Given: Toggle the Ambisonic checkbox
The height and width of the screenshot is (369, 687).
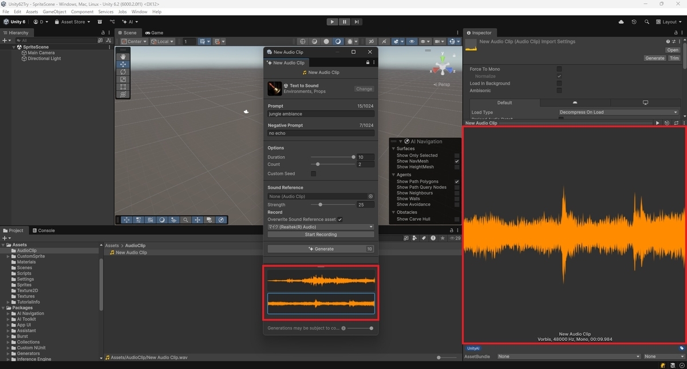Looking at the screenshot, I should (559, 90).
